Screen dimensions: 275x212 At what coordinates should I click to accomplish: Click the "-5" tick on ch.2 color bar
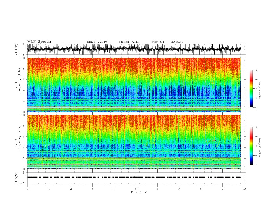(256, 146)
